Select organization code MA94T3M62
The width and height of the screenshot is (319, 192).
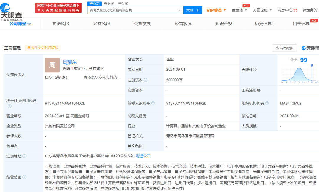click(291, 103)
